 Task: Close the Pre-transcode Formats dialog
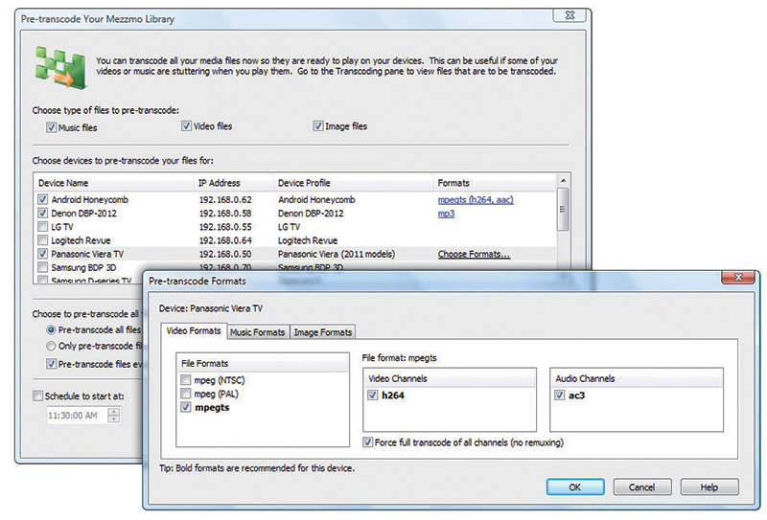tap(738, 277)
